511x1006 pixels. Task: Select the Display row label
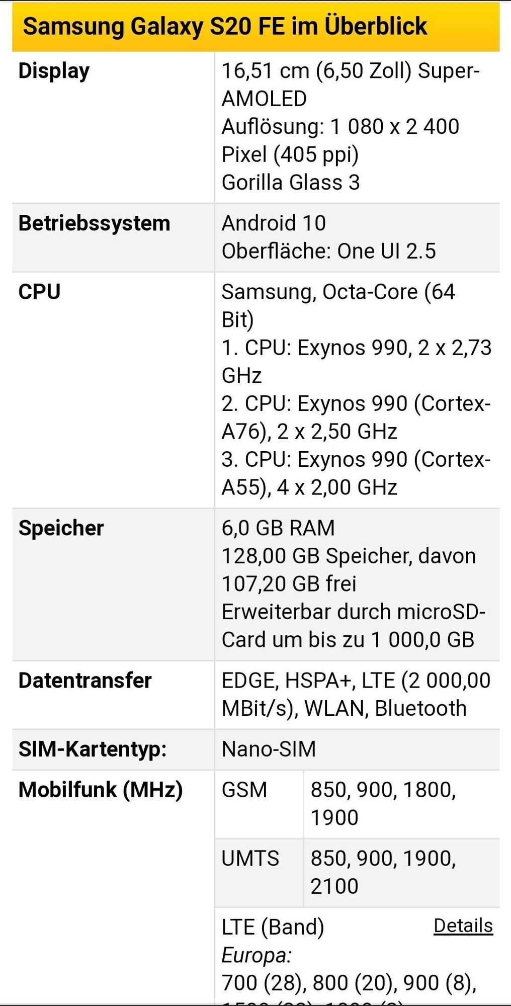point(54,71)
